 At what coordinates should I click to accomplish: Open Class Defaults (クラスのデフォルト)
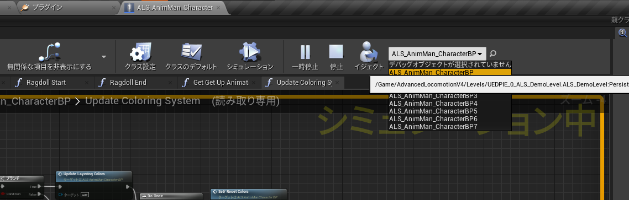pyautogui.click(x=191, y=56)
